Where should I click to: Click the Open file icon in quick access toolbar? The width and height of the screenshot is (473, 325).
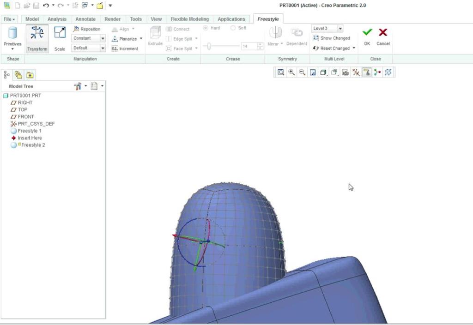(27, 6)
